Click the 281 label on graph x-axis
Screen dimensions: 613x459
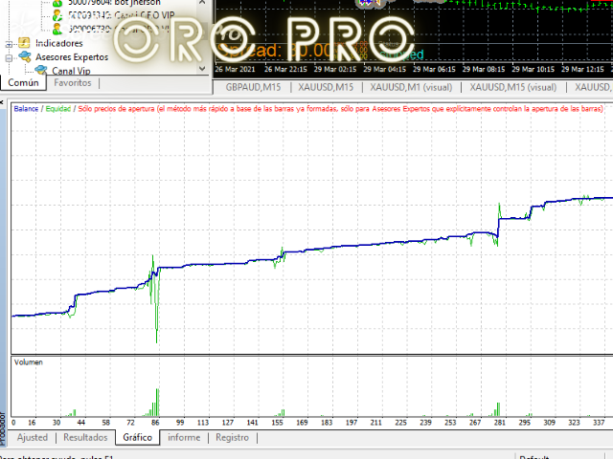pos(500,423)
